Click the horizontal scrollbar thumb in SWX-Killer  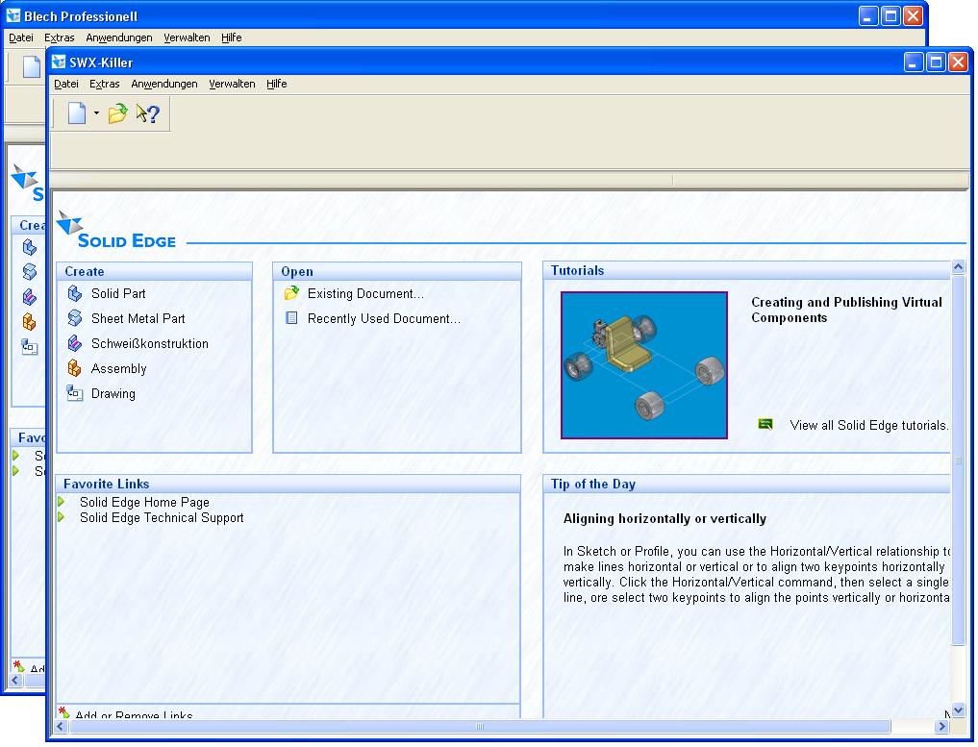(479, 726)
